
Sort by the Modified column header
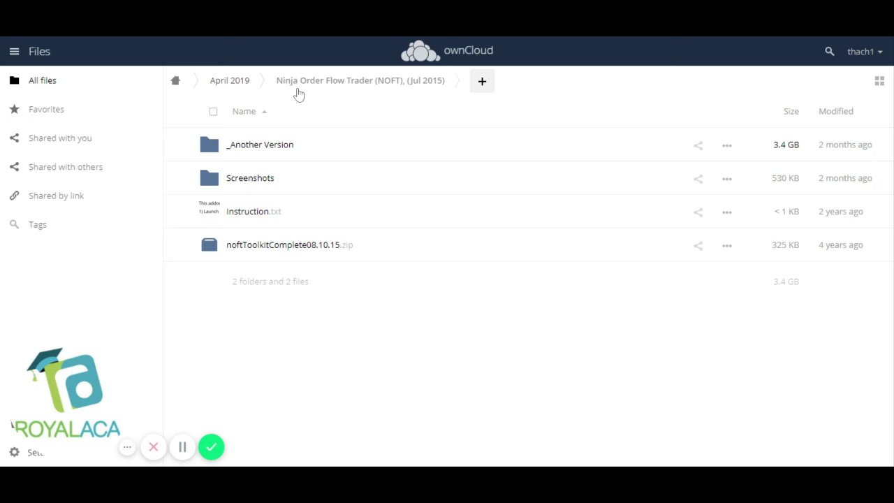pyautogui.click(x=836, y=111)
